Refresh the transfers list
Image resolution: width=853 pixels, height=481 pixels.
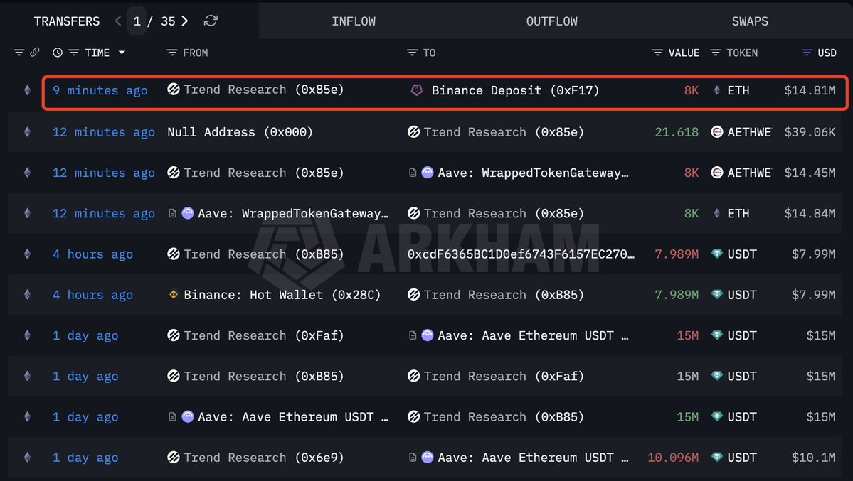coord(211,21)
